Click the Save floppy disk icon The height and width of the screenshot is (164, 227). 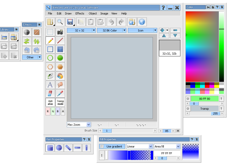tap(70, 22)
